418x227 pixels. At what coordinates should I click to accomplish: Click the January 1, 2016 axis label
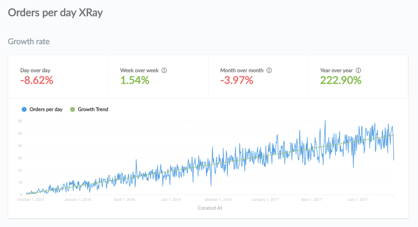click(78, 200)
